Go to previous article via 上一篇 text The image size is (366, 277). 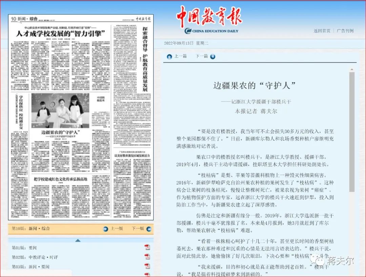(x=180, y=56)
